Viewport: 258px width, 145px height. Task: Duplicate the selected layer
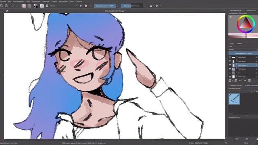point(236,81)
